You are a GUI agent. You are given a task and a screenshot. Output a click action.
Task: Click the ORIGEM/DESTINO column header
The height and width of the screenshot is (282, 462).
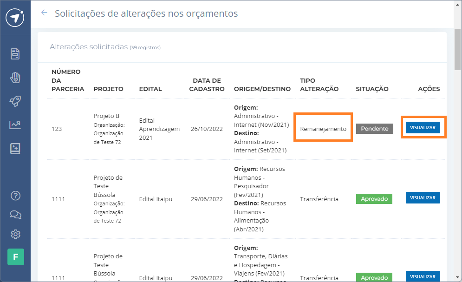click(x=262, y=89)
